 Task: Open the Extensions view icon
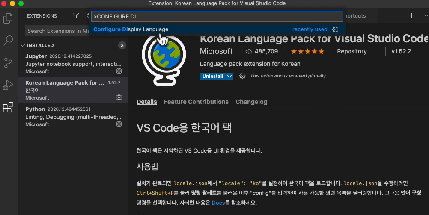pos(8,107)
